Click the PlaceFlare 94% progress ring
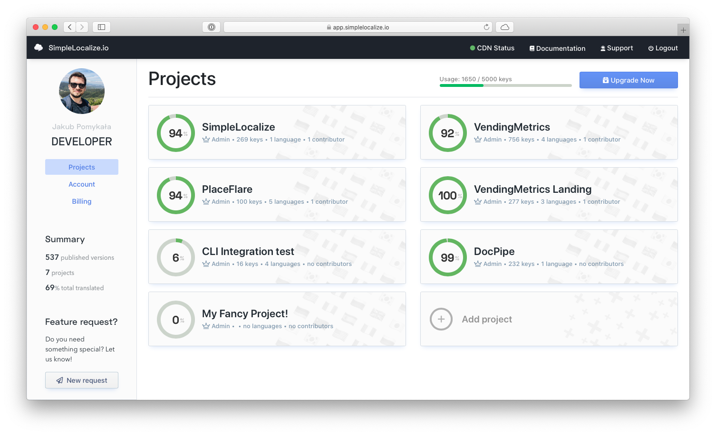Image resolution: width=716 pixels, height=435 pixels. pyautogui.click(x=176, y=195)
